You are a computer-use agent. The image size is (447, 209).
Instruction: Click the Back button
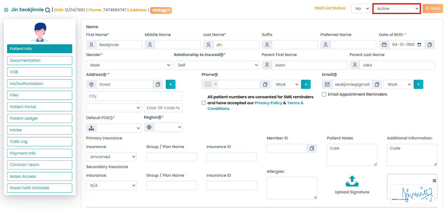click(x=433, y=9)
